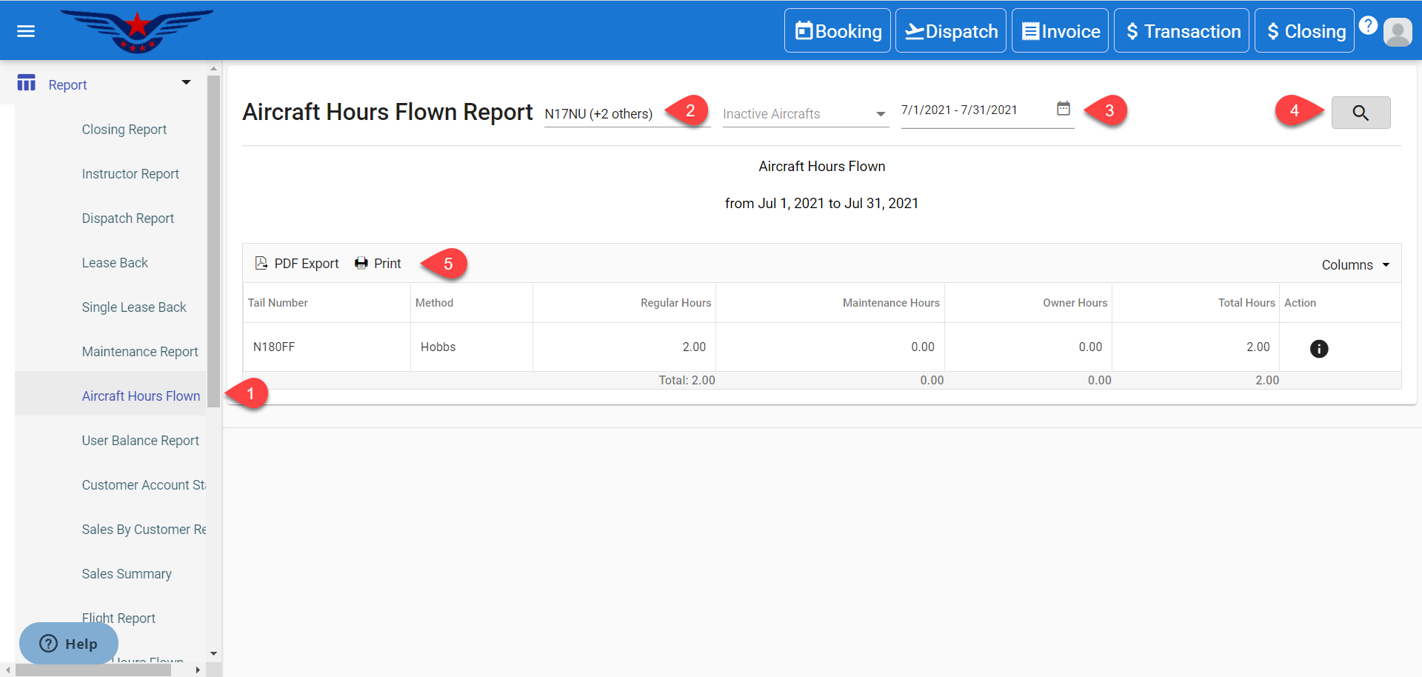This screenshot has height=677, width=1422.
Task: Open the Booking page
Action: (837, 31)
